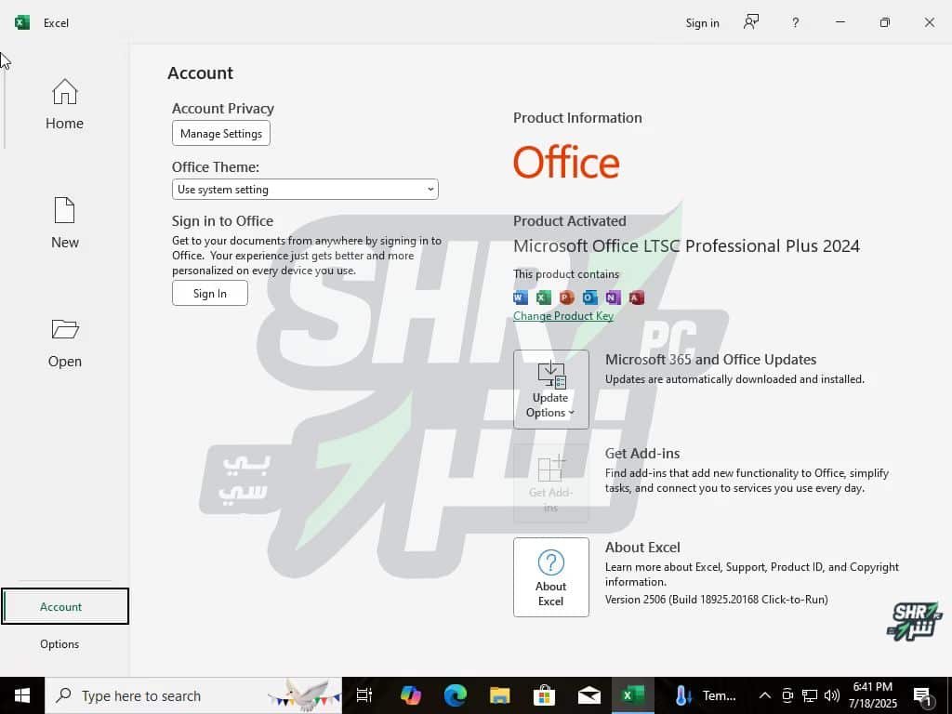Open the weather temperature widget on taskbar
The height and width of the screenshot is (714, 952).
pyautogui.click(x=706, y=695)
